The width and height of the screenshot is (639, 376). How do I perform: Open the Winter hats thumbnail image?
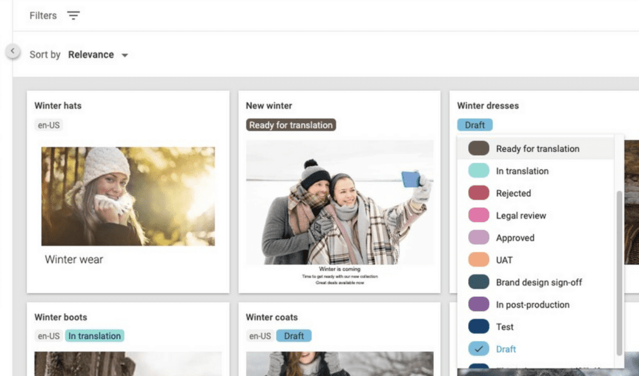[x=128, y=196]
